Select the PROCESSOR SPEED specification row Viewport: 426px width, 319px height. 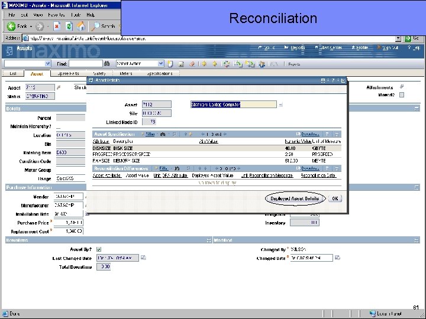[217, 154]
